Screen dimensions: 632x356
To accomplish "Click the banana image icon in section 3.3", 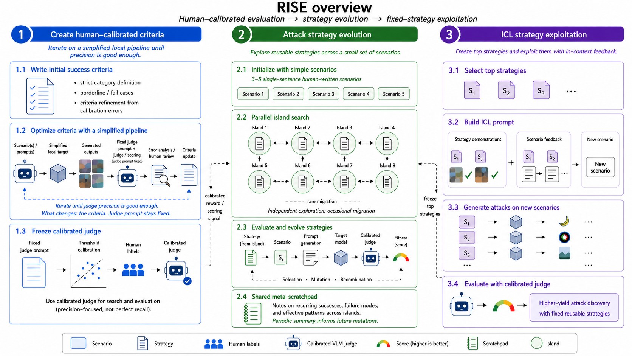I will coord(564,221).
